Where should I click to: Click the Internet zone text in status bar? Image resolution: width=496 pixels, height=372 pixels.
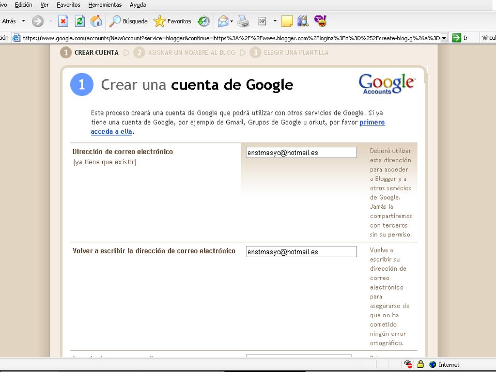(449, 365)
